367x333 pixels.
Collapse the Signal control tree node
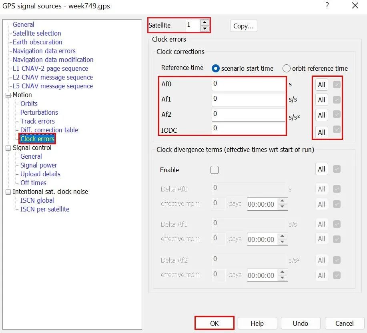(9, 148)
